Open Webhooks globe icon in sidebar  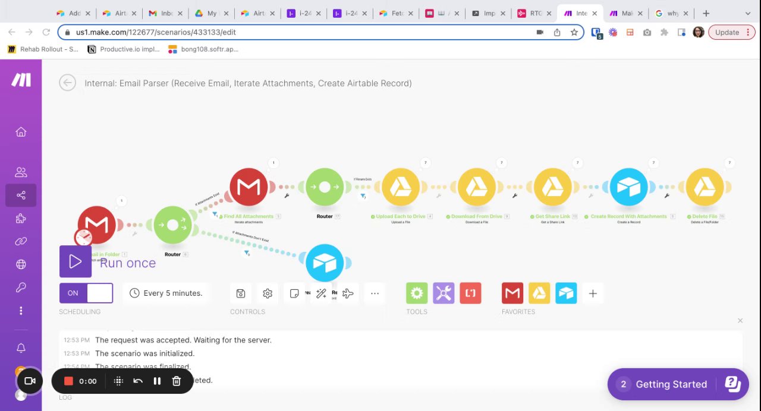point(21,264)
